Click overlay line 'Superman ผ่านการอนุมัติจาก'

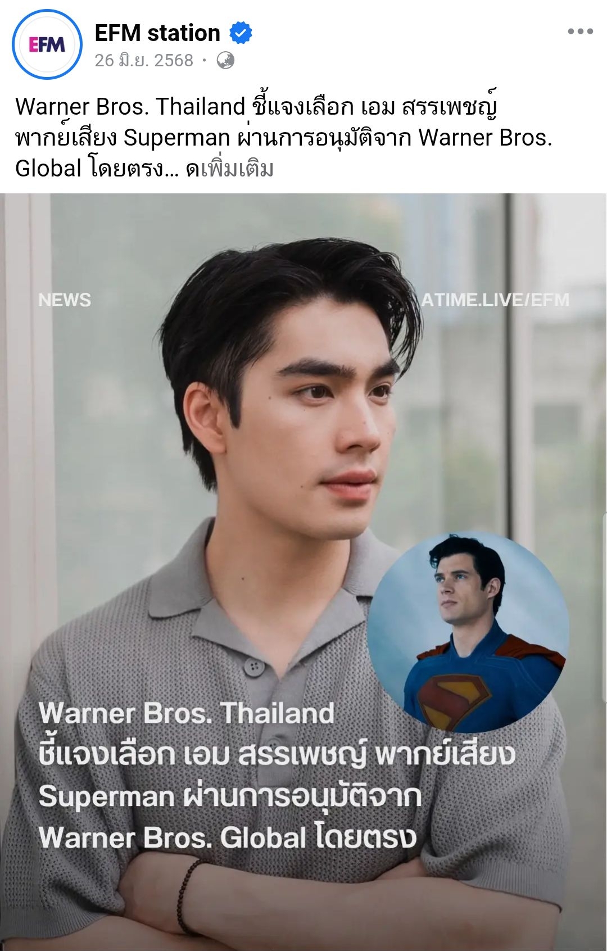[x=230, y=796]
